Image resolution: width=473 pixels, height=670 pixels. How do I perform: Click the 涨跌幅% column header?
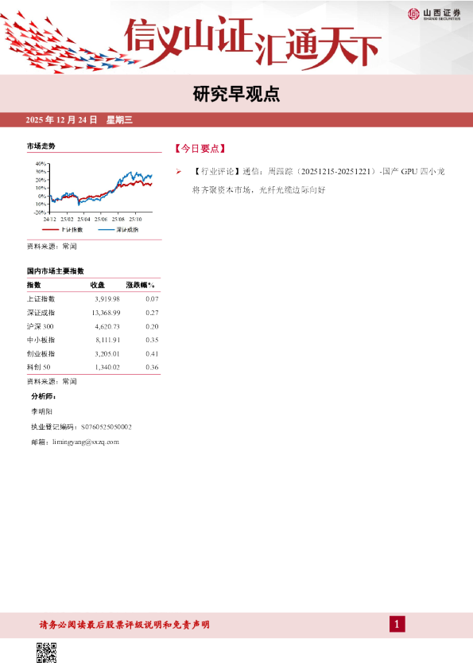(x=140, y=285)
